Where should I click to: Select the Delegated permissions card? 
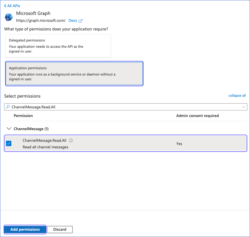(x=58, y=46)
